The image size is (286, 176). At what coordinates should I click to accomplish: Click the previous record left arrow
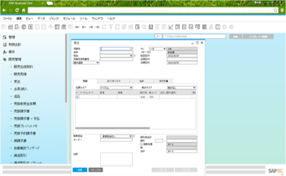click(84, 27)
